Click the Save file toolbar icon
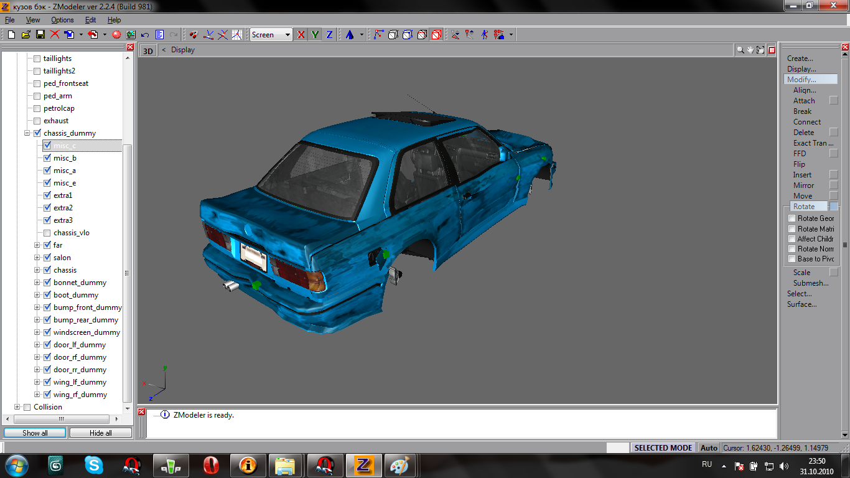This screenshot has width=850, height=478. 40,35
